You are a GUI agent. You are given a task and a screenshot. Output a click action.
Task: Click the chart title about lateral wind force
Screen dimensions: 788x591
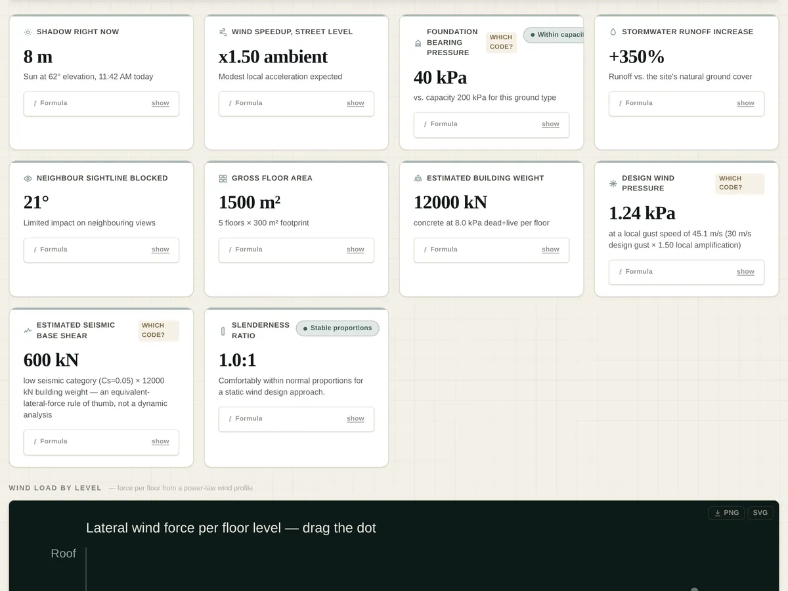click(231, 528)
